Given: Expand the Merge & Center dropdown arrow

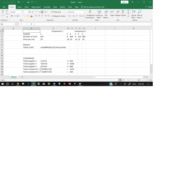Looking at the screenshot, I should click(x=67, y=16).
